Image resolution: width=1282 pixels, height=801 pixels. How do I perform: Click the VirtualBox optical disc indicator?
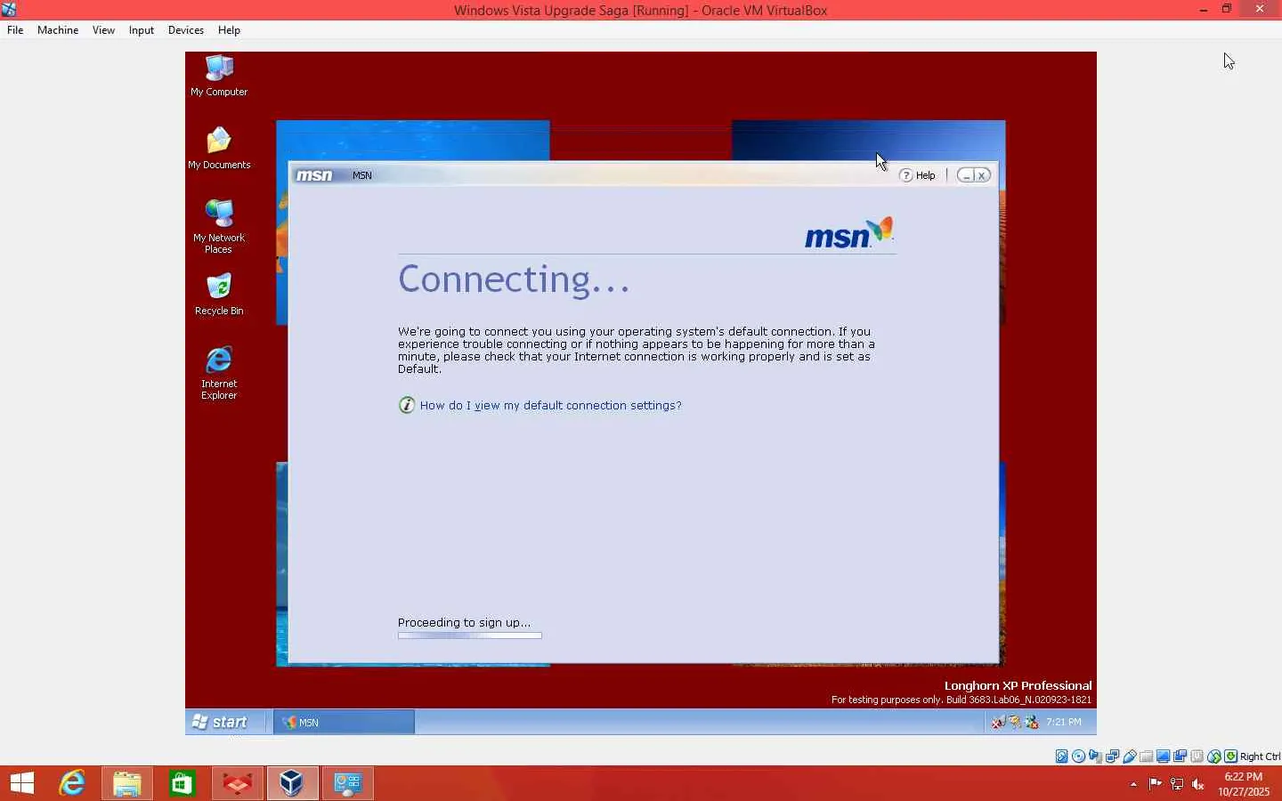click(x=1079, y=756)
